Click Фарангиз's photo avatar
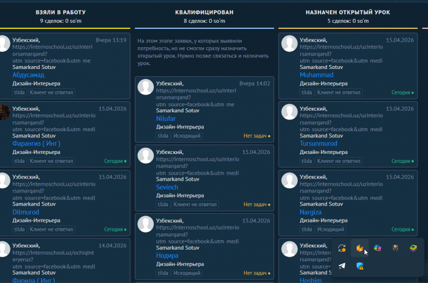428x283 pixels. click(x=4, y=112)
